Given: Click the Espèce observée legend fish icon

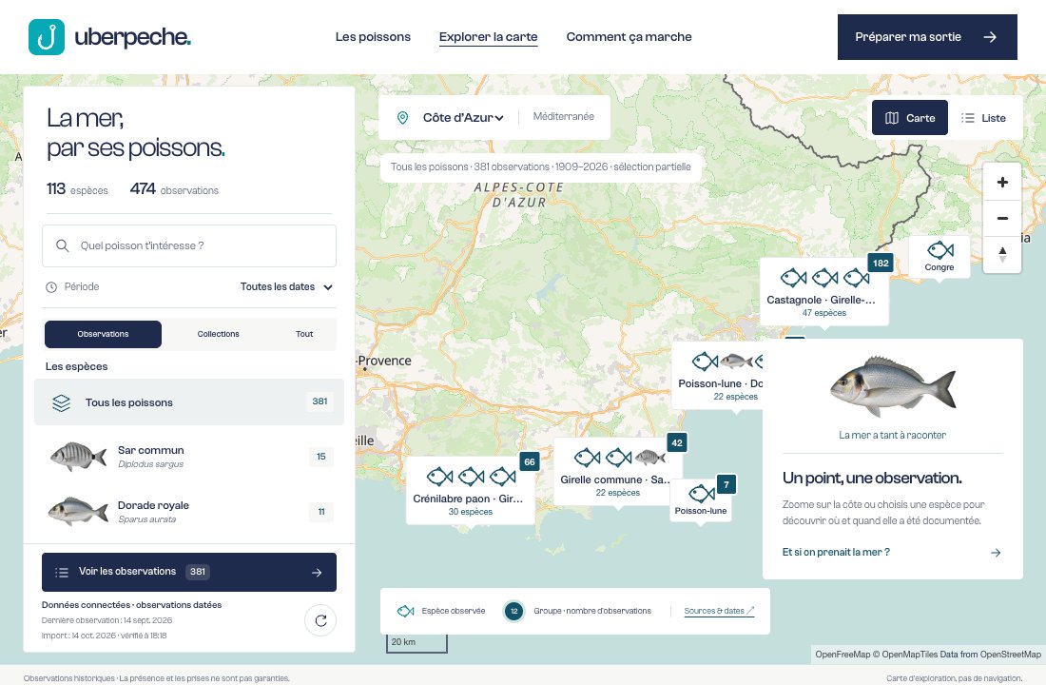Looking at the screenshot, I should [x=406, y=611].
